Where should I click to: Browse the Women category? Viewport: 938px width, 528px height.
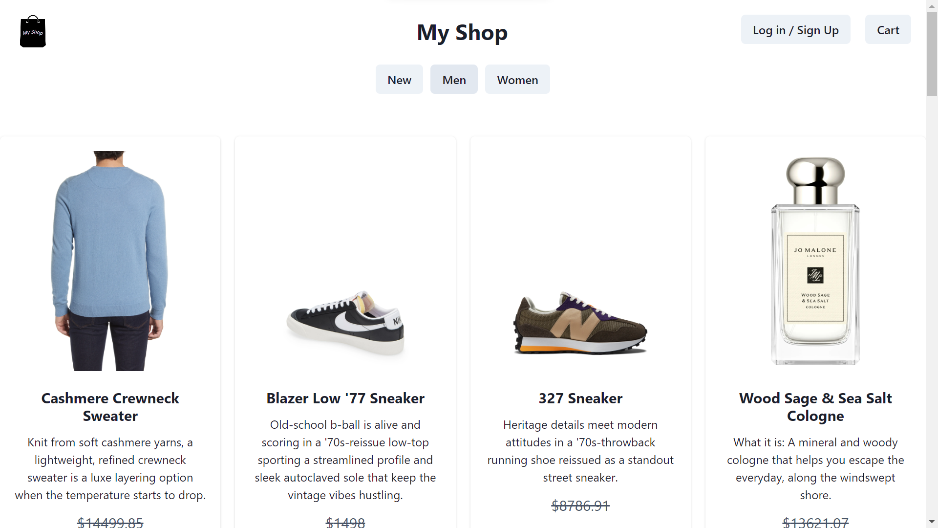[517, 79]
